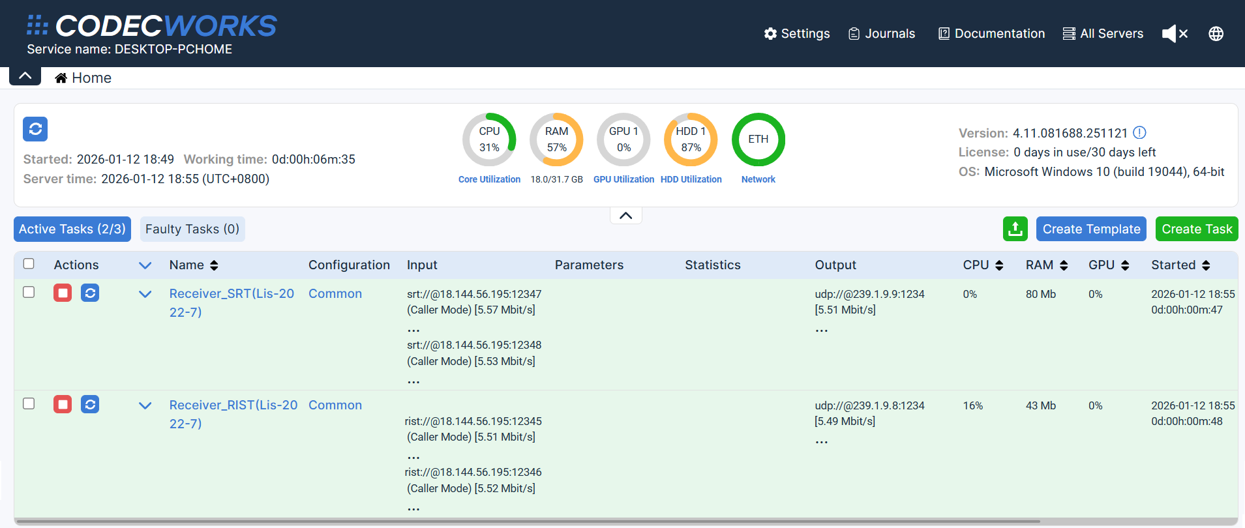Open the globe language selector

coord(1216,34)
